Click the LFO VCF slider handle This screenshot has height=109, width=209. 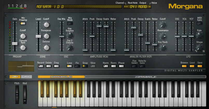point(191,36)
